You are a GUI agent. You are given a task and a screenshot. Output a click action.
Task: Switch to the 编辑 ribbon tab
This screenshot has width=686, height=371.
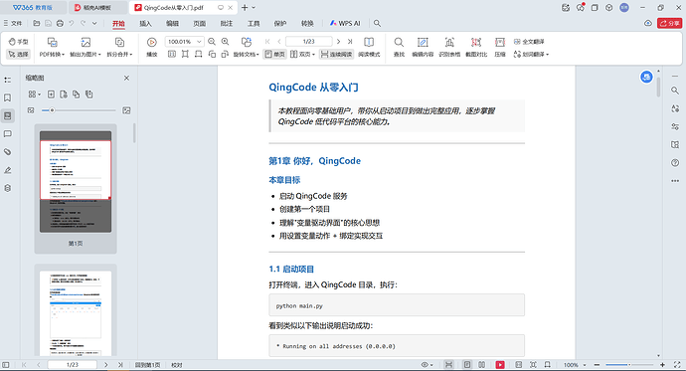(172, 24)
